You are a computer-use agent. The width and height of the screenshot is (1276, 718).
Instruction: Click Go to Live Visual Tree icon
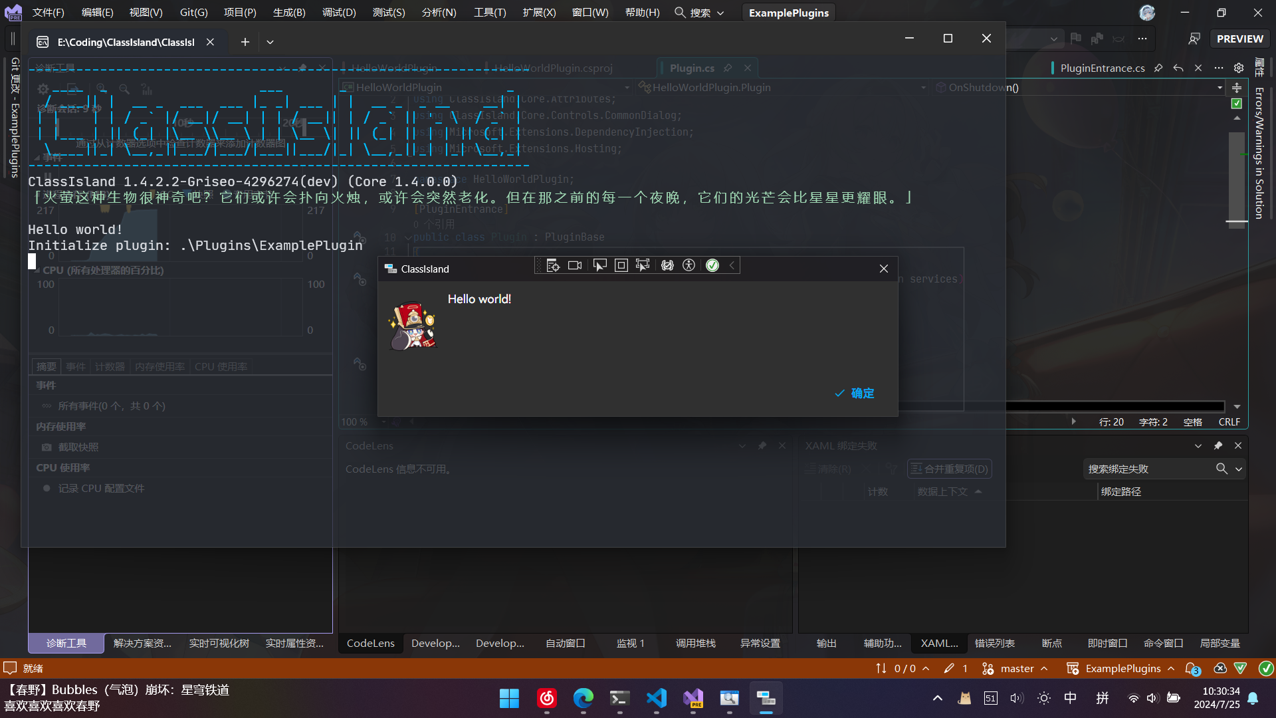coord(553,265)
